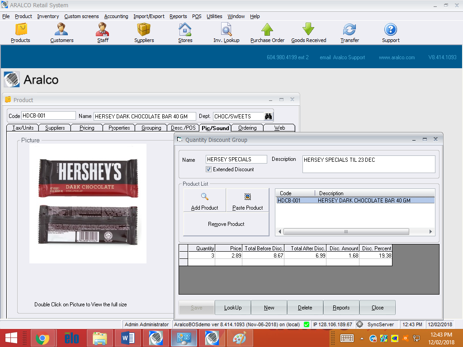Image resolution: width=463 pixels, height=347 pixels.
Task: Click the Hershey's product picture
Action: (88, 203)
